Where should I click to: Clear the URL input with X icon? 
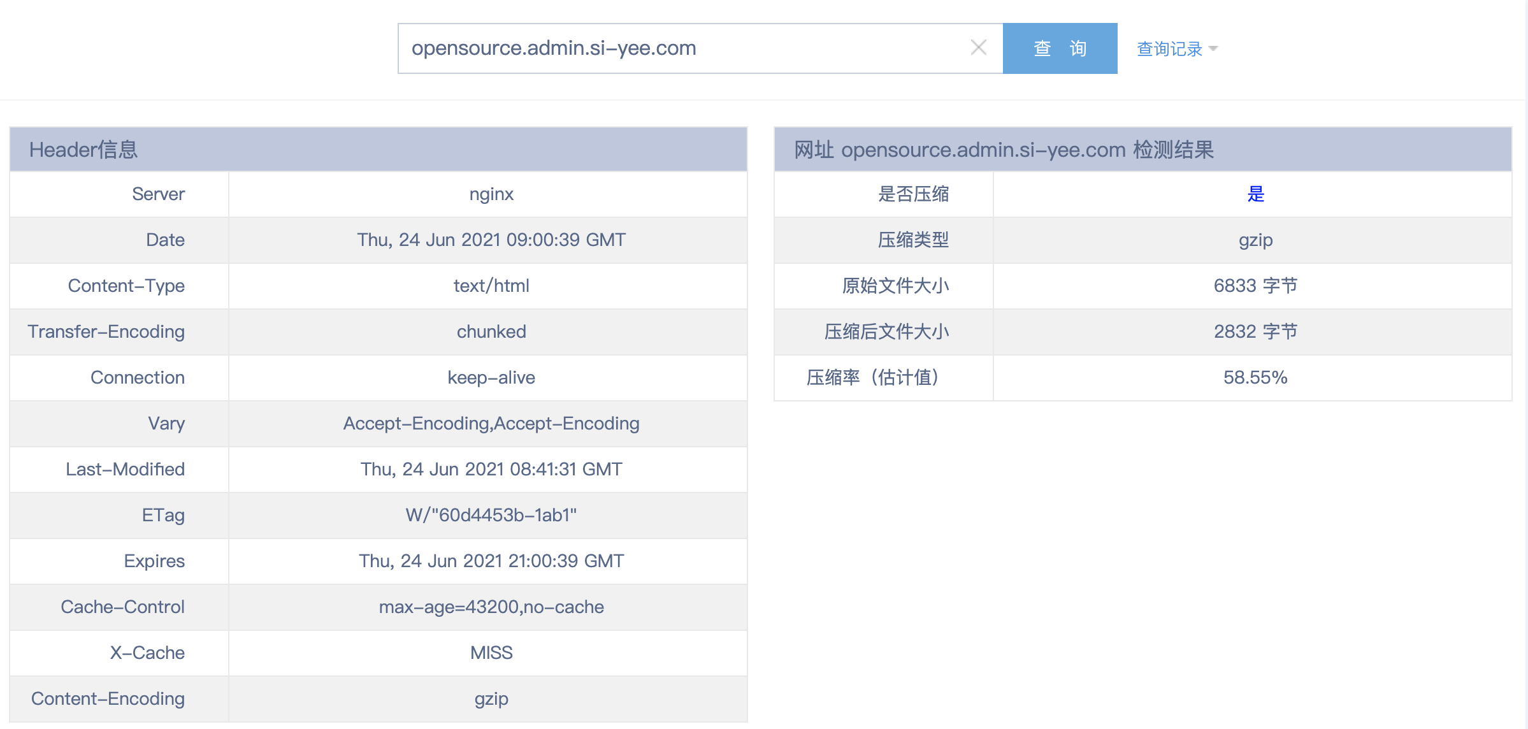[x=978, y=48]
